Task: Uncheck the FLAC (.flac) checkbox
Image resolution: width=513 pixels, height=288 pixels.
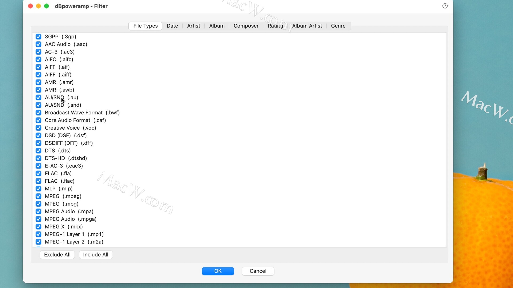Action: (38, 181)
